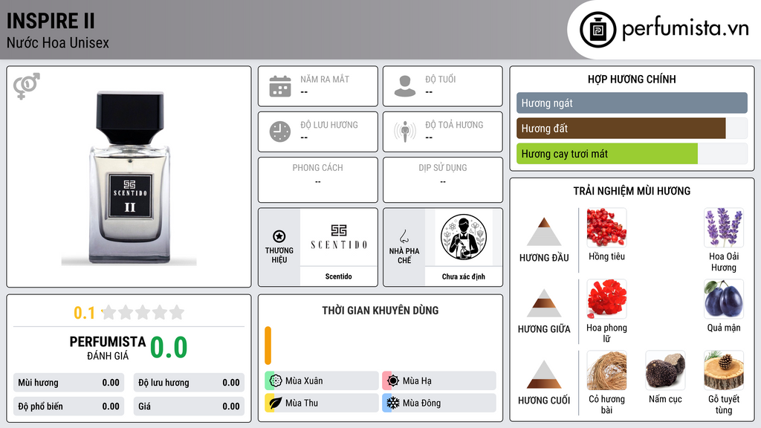Click the Hương đầu pyramid icon
Screen dimensions: 761x428
(x=544, y=232)
